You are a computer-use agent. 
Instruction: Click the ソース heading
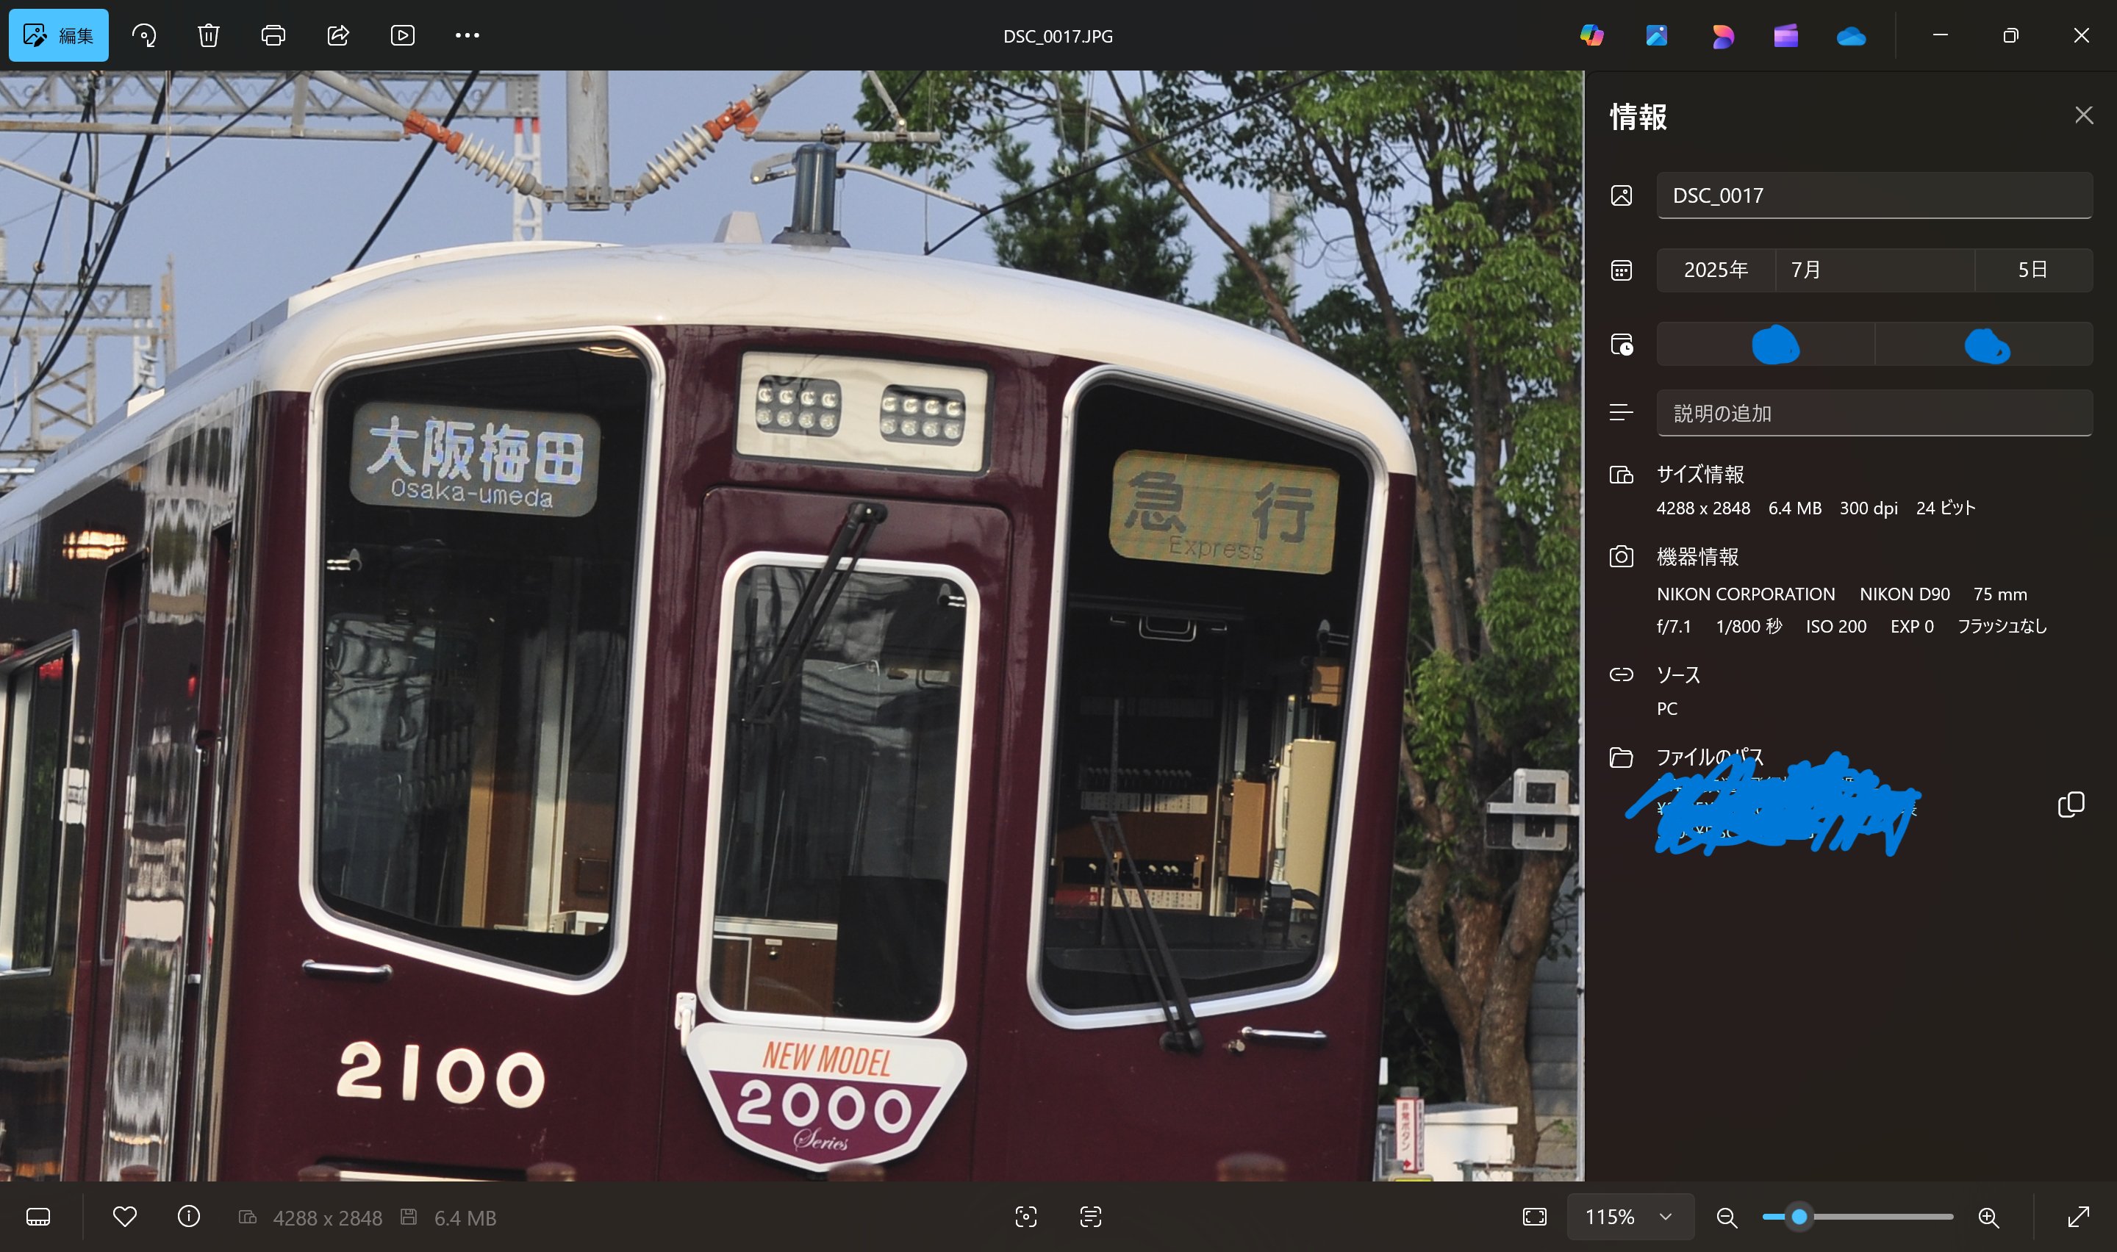pyautogui.click(x=1678, y=675)
